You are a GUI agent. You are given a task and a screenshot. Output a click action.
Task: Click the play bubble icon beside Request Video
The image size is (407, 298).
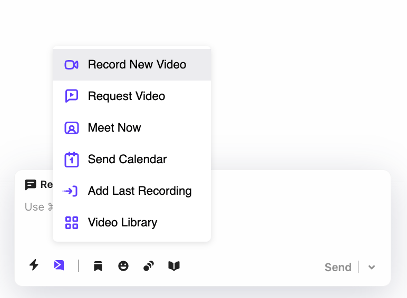tap(71, 96)
